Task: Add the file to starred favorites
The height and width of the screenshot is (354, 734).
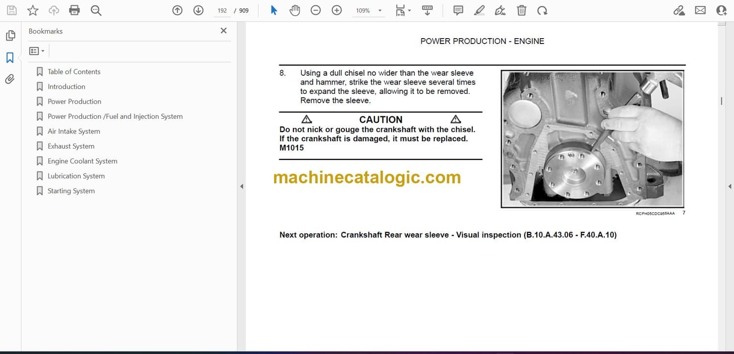Action: (33, 10)
